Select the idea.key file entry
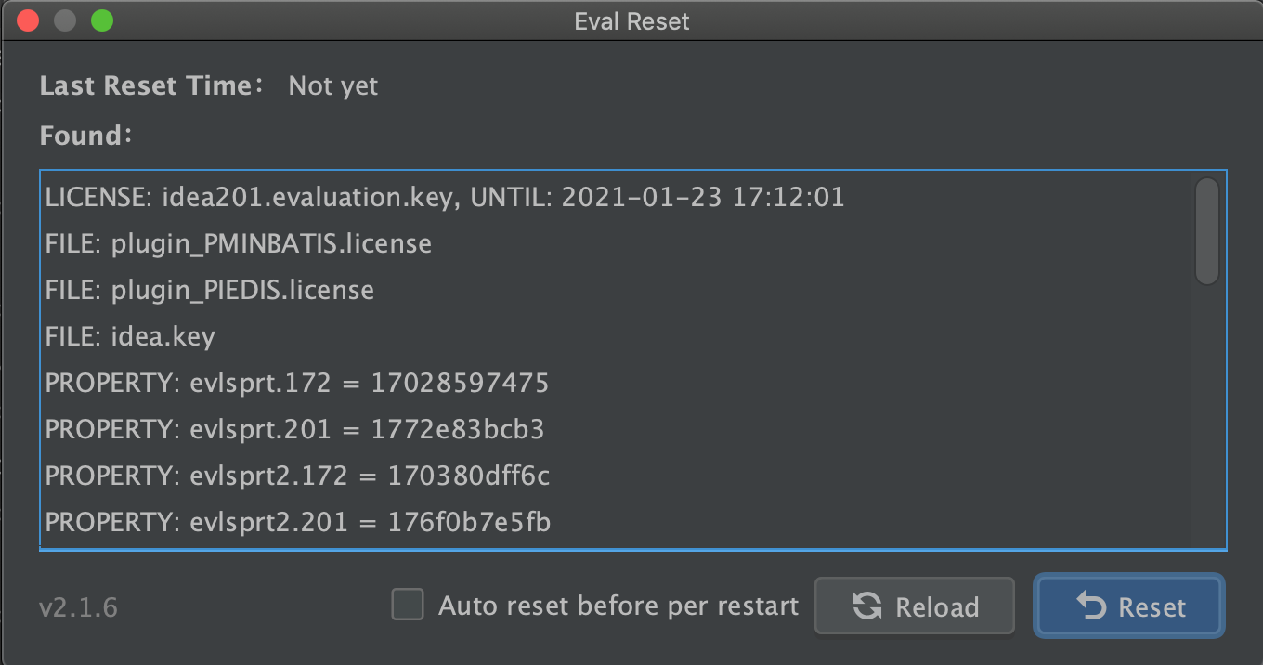 click(130, 336)
